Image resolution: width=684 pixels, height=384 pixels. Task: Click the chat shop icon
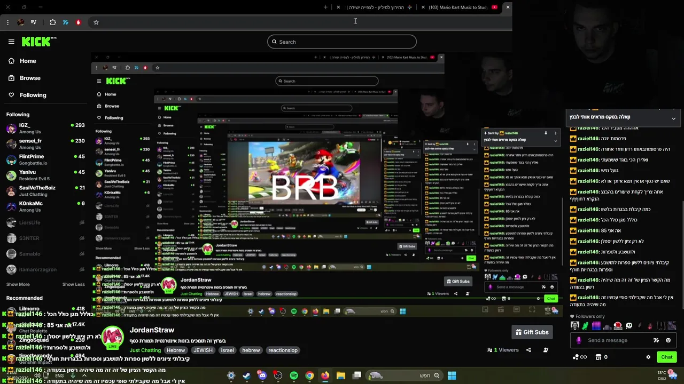598,357
